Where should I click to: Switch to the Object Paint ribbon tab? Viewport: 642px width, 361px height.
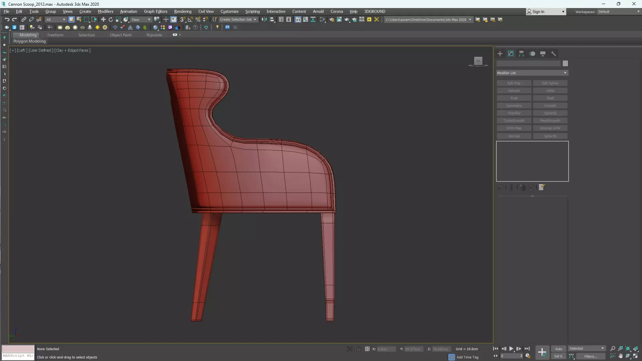(121, 35)
